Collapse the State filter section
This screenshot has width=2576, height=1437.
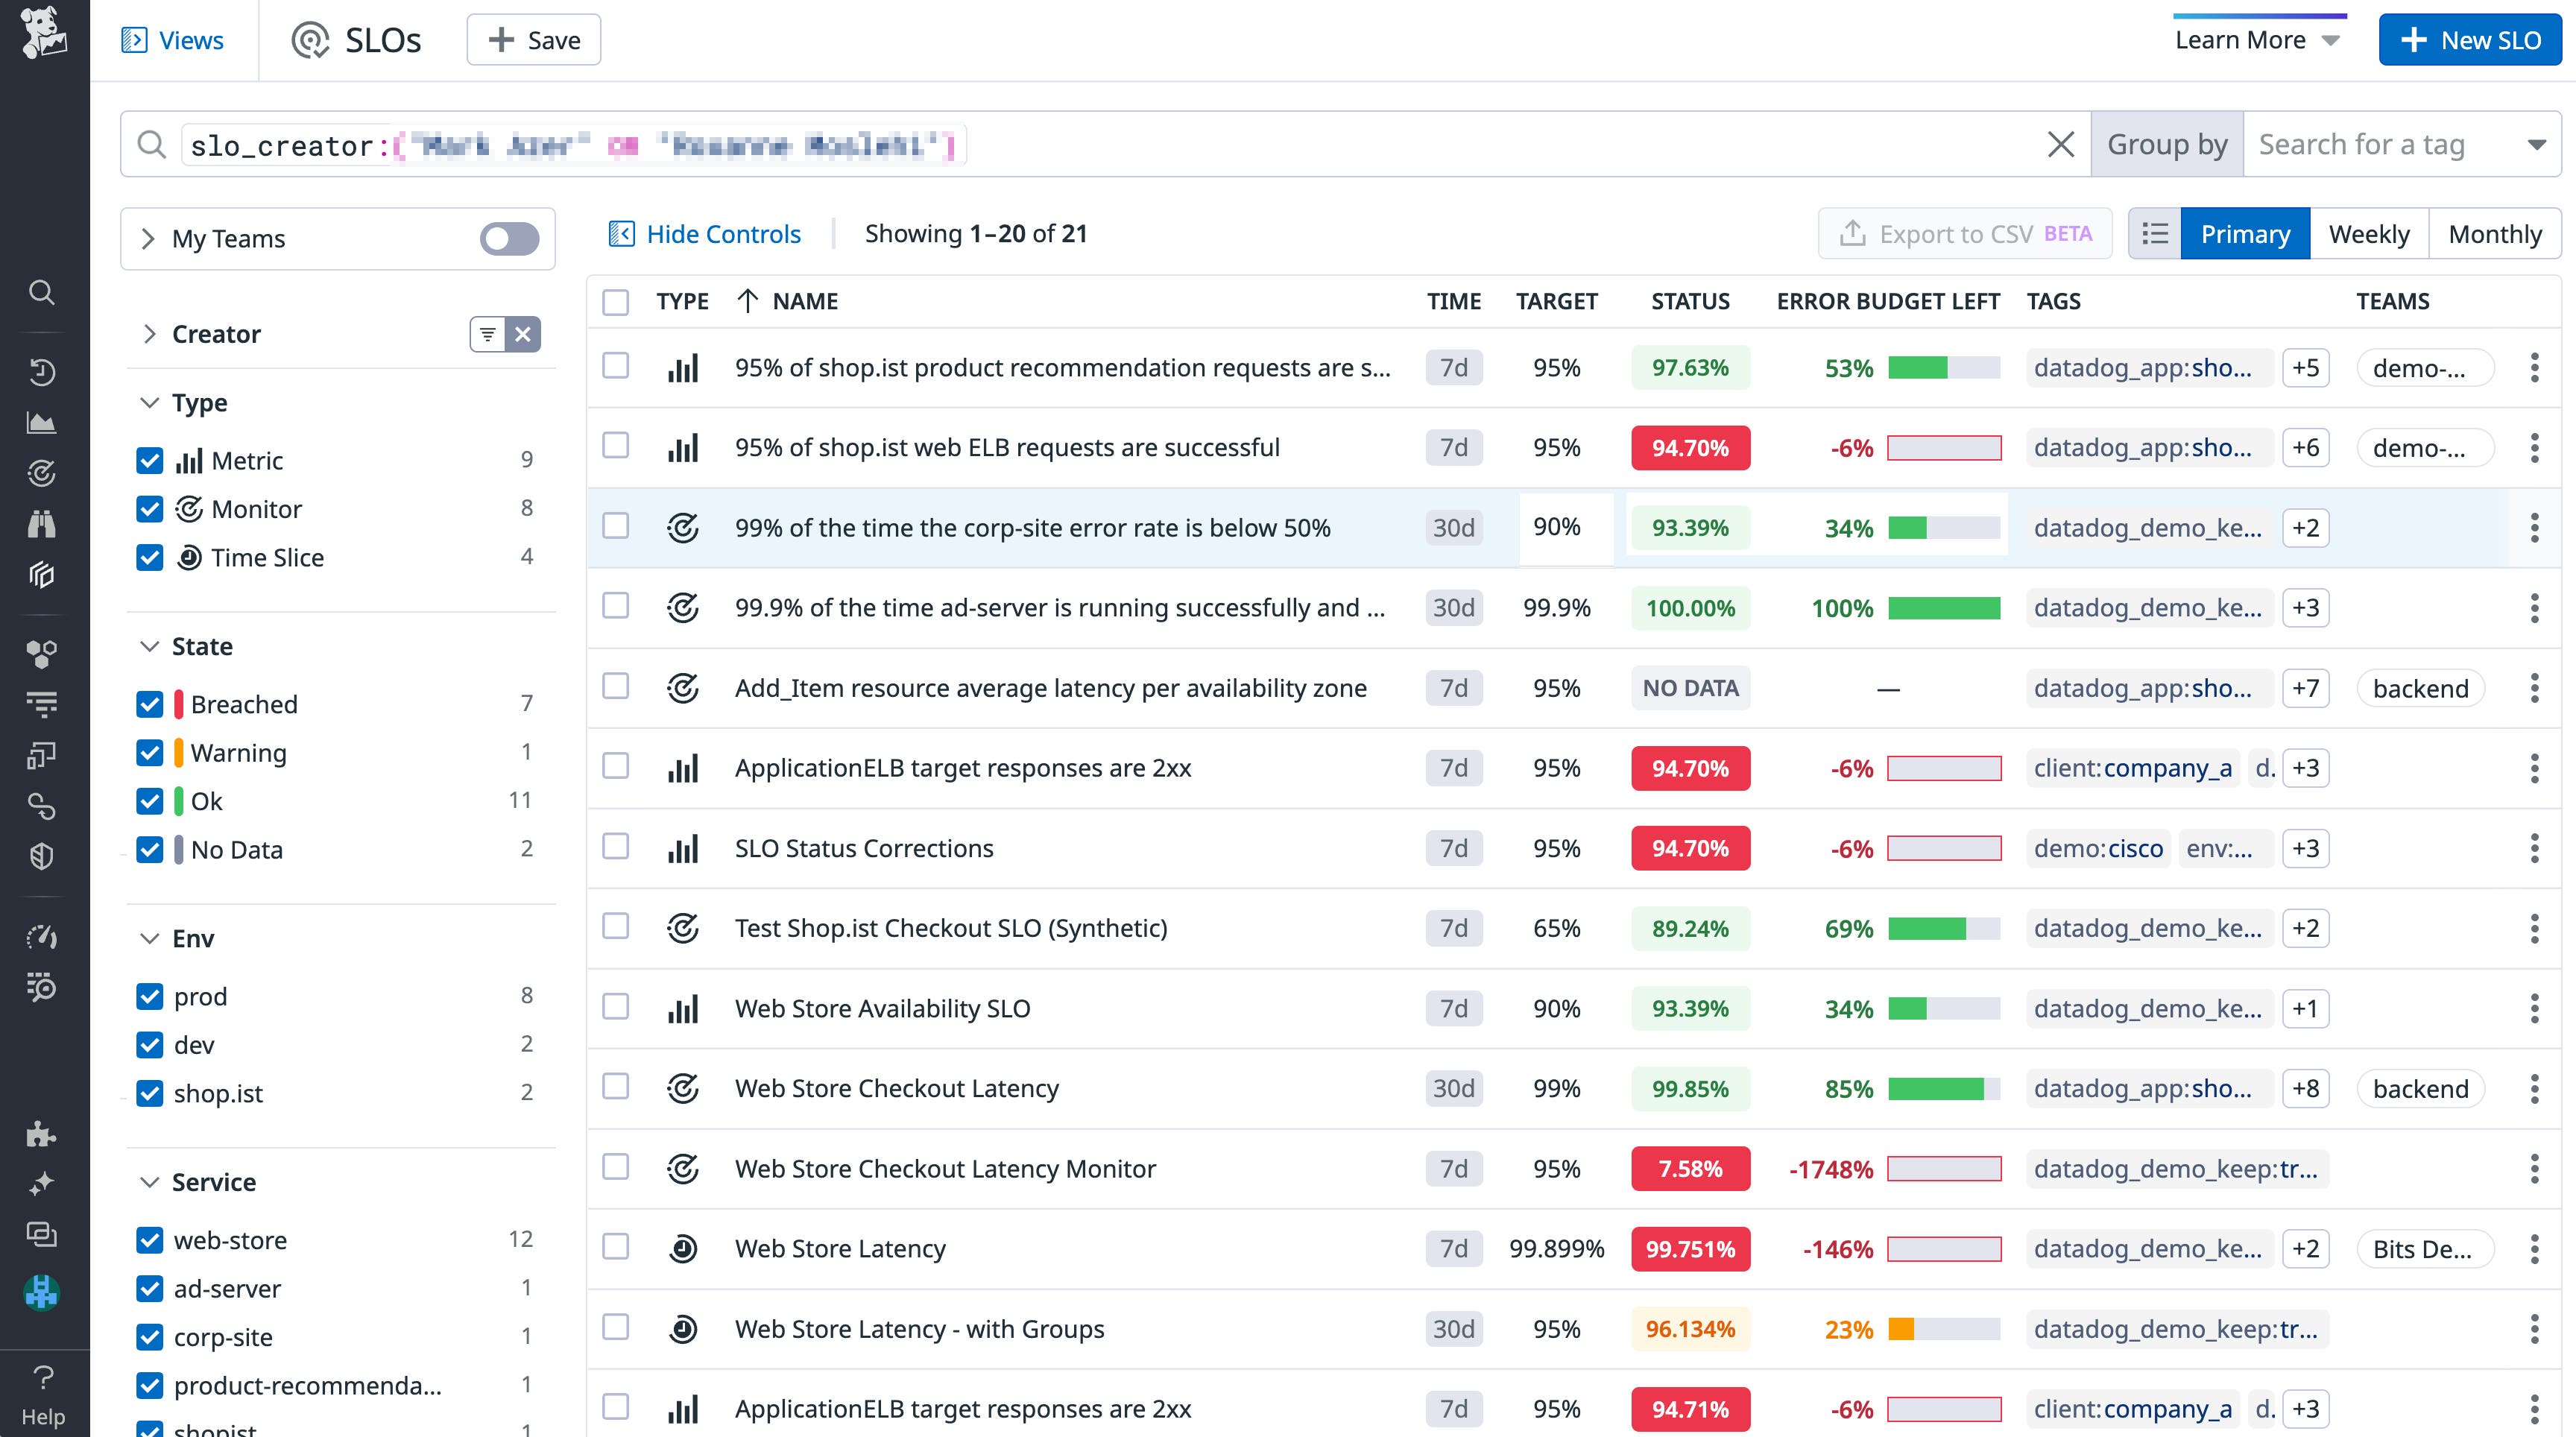click(x=150, y=646)
